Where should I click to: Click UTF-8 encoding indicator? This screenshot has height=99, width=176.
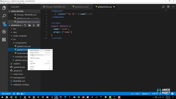coord(155,94)
